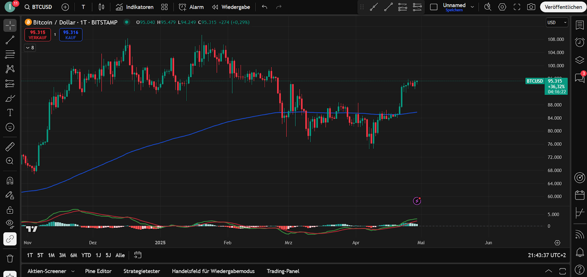Toggle hide all drawings eye icon

pyautogui.click(x=10, y=224)
